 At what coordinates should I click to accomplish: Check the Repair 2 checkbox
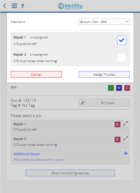coord(122,57)
